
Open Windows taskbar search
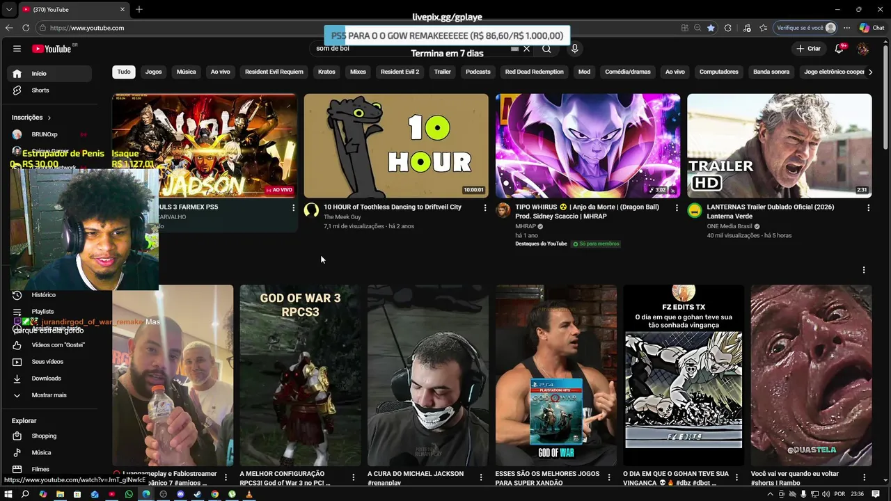click(25, 494)
